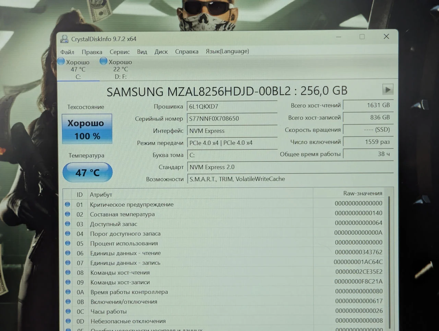Select the Небезопасные отключения row
The image size is (439, 331).
[x=224, y=321]
